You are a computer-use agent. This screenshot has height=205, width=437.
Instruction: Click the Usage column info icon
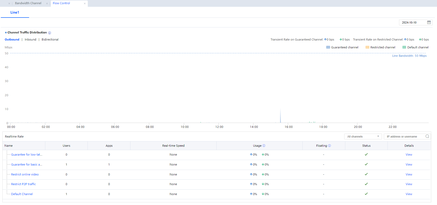coord(264,146)
